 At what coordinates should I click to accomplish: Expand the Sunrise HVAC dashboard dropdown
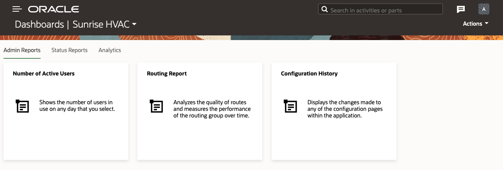(134, 24)
